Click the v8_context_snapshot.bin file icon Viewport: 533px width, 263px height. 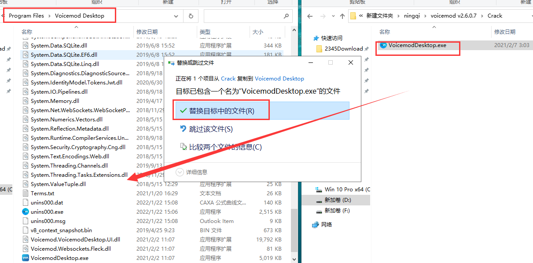[x=26, y=230]
